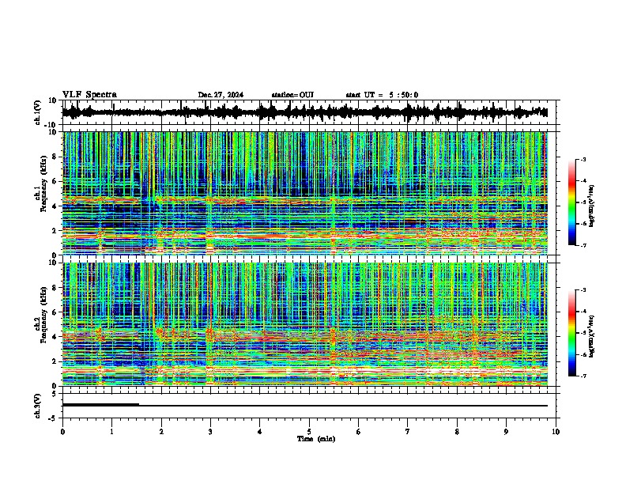The image size is (626, 484).
Task: Click the "-3" label on ch.1 color bar
Action: click(x=583, y=160)
